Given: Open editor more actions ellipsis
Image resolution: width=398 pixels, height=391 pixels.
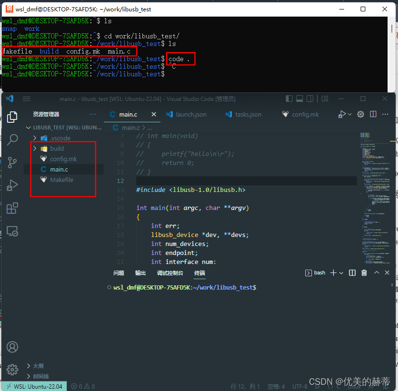Looking at the screenshot, I should coord(385,114).
